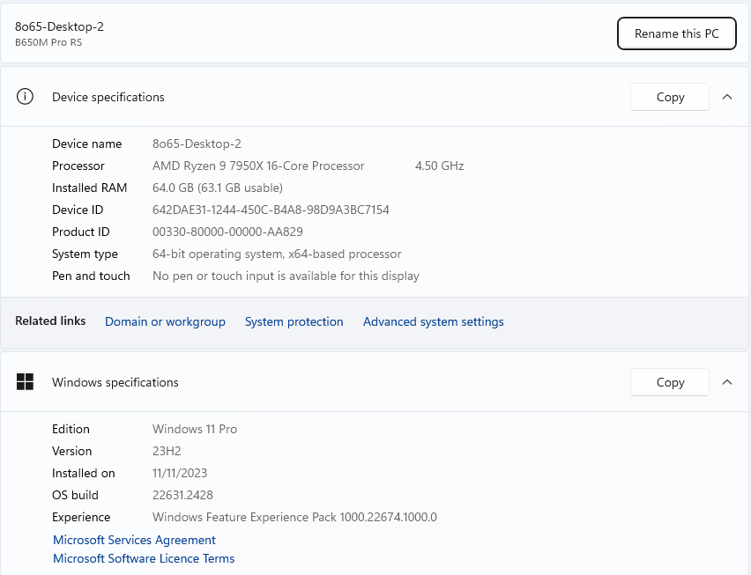
Task: Select the 23H2 version value
Action: (167, 451)
